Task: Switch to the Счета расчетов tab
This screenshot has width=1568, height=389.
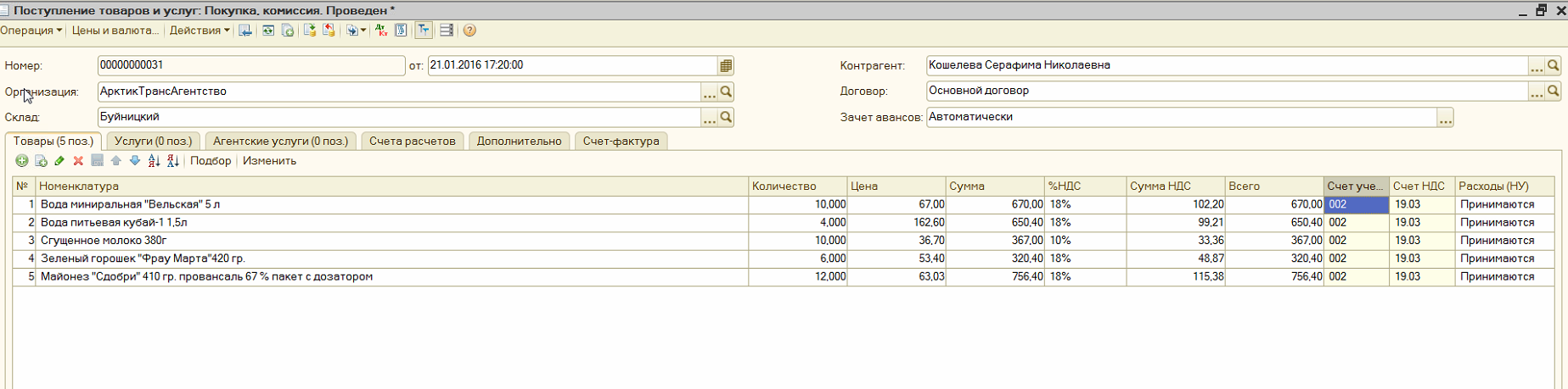Action: 413,142
